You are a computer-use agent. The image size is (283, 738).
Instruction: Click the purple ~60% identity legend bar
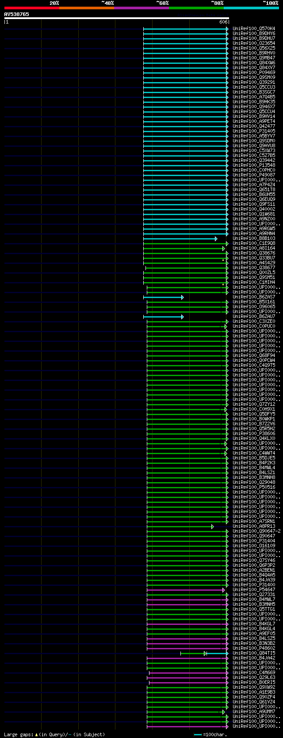[141, 8]
